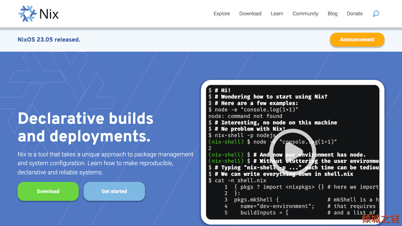
Task: Open the search magnifier icon
Action: [x=376, y=14]
